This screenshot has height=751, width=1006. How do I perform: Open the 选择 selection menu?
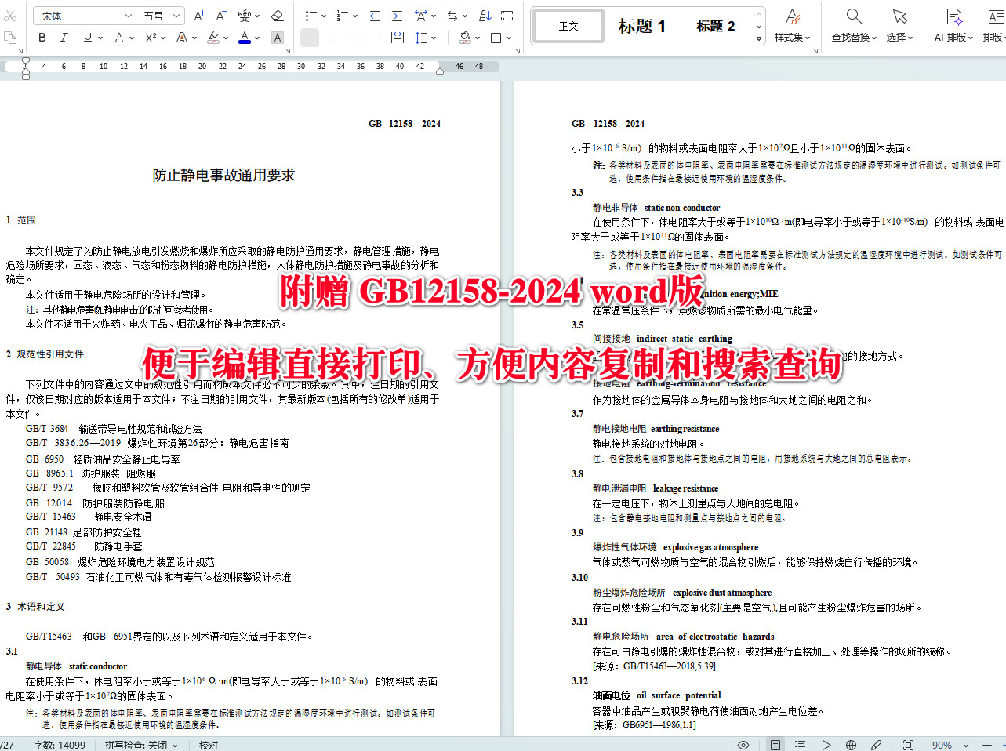pos(899,25)
